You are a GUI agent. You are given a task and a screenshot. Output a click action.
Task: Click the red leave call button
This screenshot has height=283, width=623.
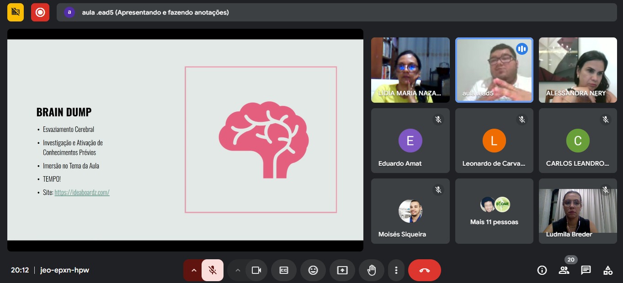pyautogui.click(x=424, y=270)
